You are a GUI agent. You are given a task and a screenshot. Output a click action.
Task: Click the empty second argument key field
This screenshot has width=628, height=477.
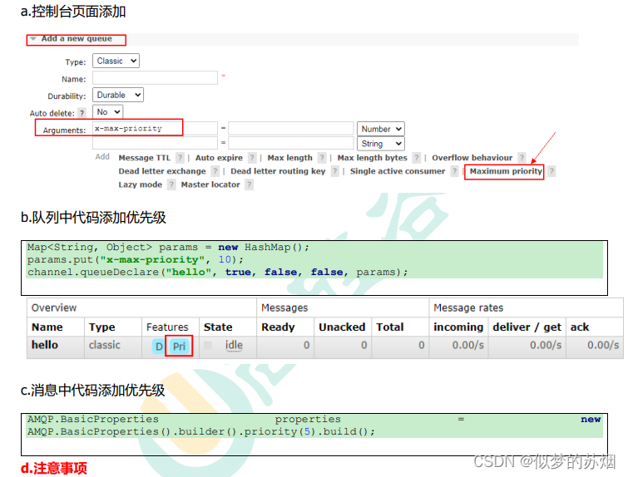click(155, 143)
